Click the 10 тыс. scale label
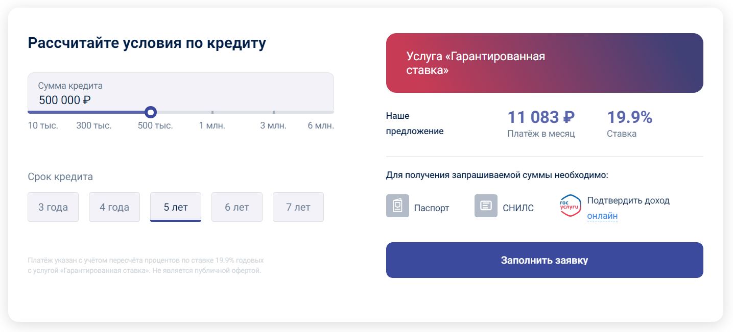733x332 pixels. tap(43, 125)
